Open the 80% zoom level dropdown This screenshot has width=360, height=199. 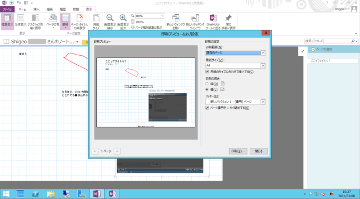162,16
